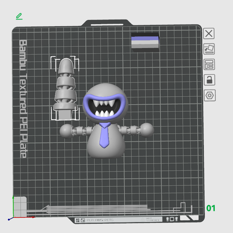Click the Bambu Textured PEI Plate label
The width and height of the screenshot is (233, 233).
click(23, 98)
